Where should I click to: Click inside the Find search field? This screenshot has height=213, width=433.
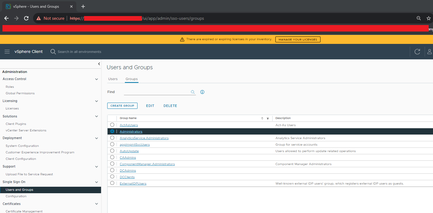pos(158,92)
